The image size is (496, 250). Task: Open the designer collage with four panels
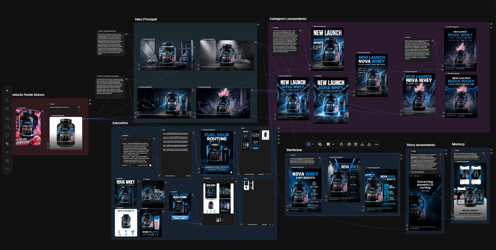click(218, 199)
